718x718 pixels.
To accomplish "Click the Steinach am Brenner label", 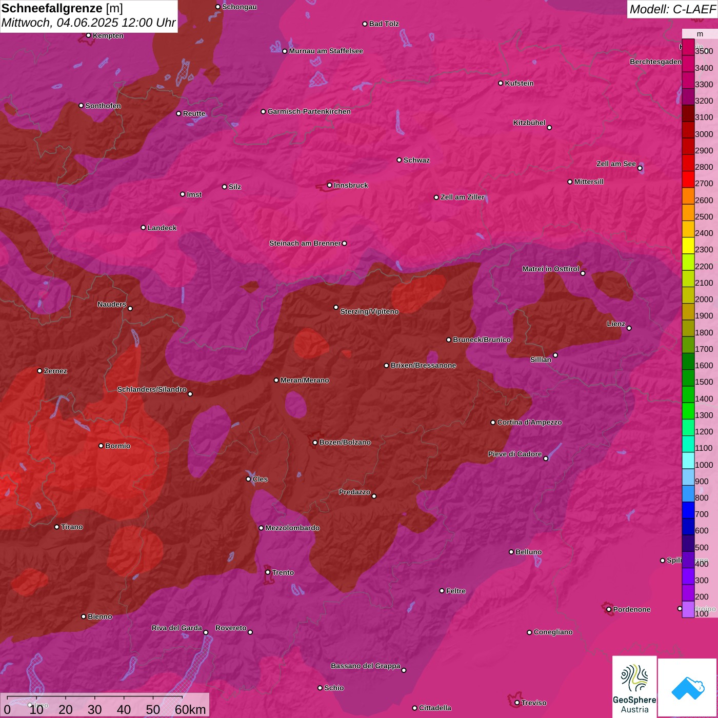I will click(305, 243).
